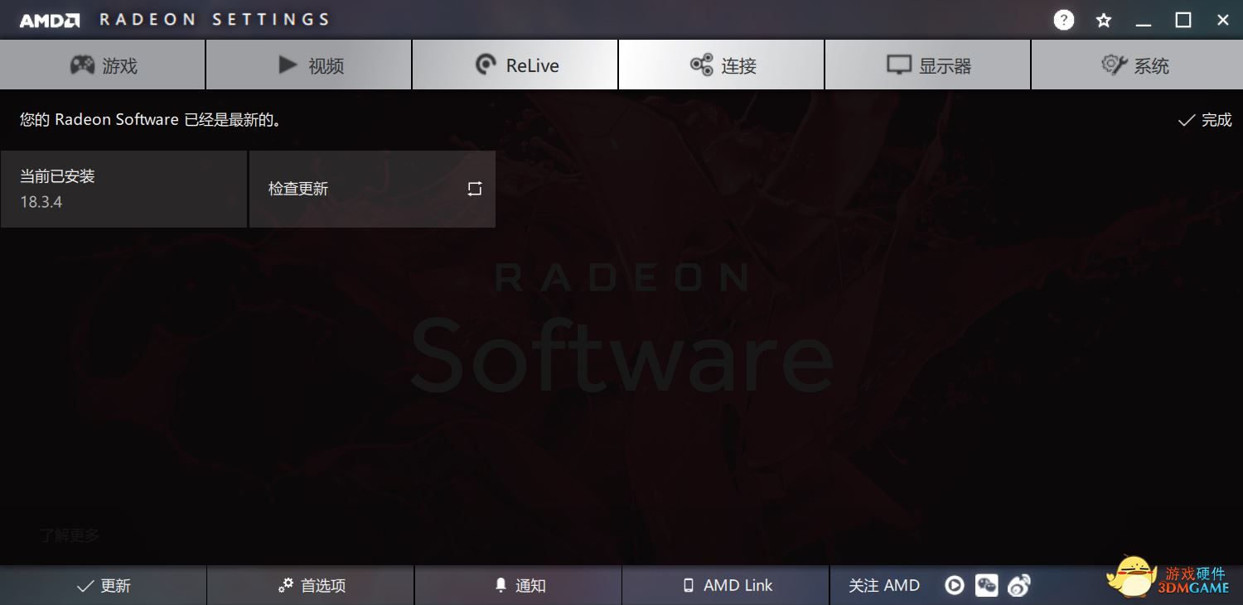Viewport: 1243px width, 605px height.
Task: Click the status text 已经是最新的
Action: (233, 120)
